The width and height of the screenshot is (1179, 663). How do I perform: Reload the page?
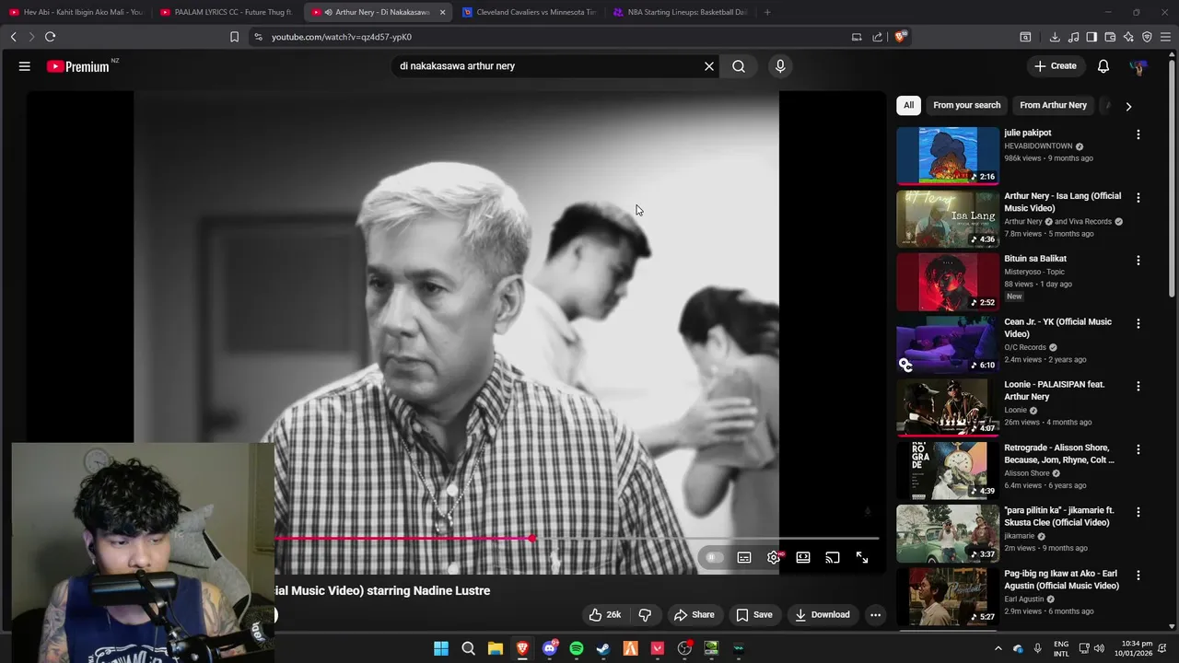(x=50, y=37)
